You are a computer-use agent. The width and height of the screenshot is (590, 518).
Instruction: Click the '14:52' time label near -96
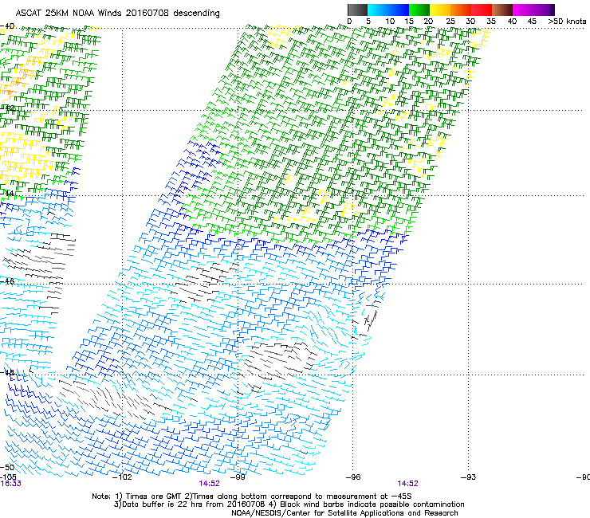[x=408, y=484]
